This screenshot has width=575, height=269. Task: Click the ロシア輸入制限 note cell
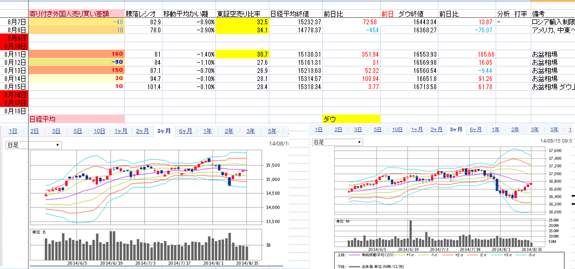[552, 21]
